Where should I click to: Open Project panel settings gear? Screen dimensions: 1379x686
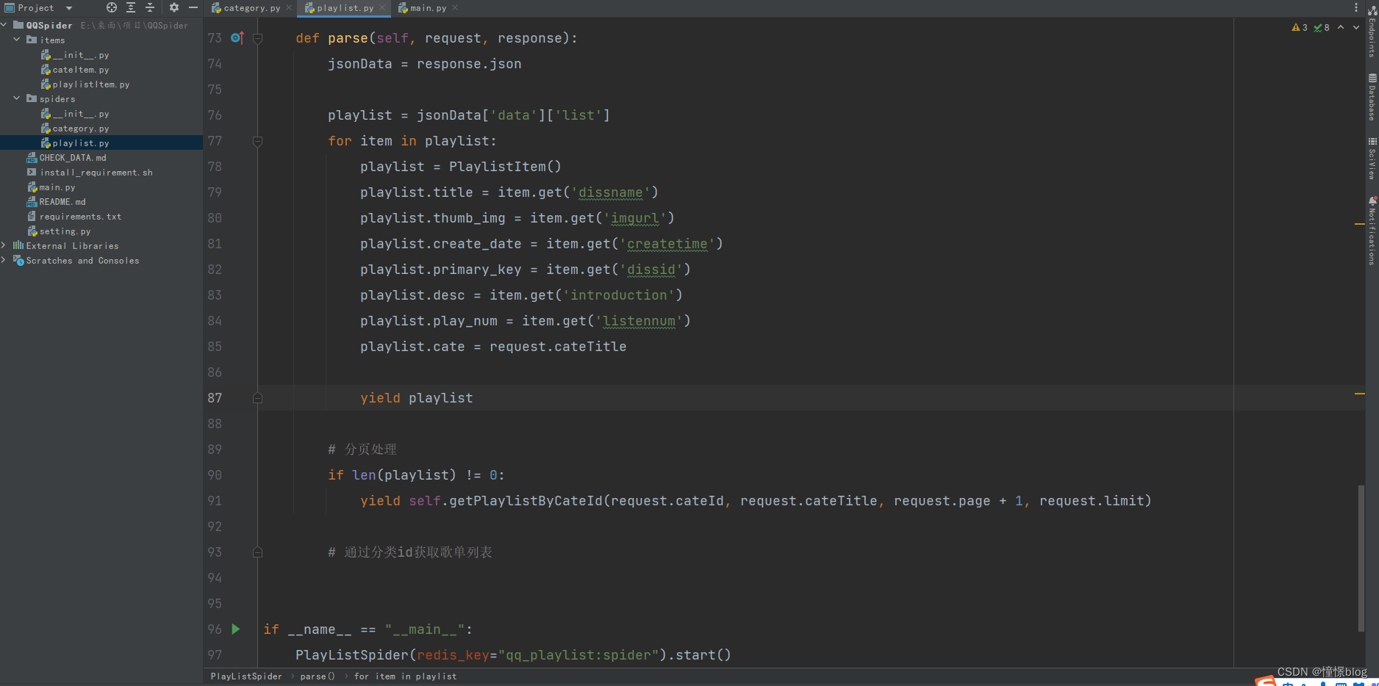coord(174,7)
